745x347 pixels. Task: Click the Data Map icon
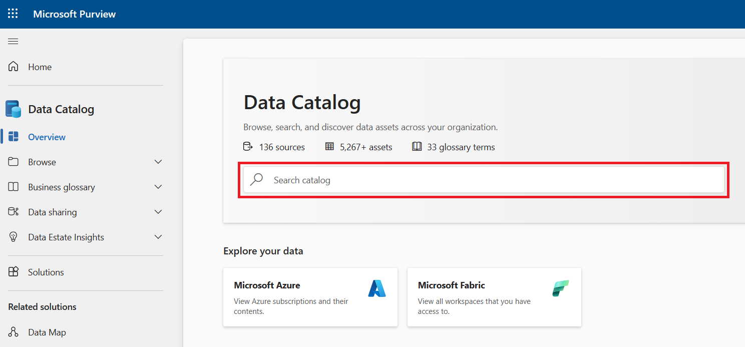(x=14, y=332)
